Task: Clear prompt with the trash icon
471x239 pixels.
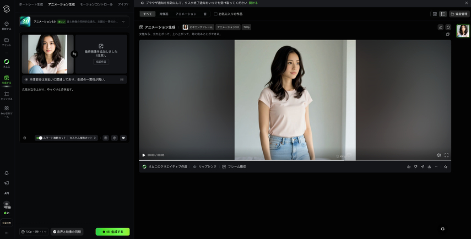Action: click(x=25, y=138)
